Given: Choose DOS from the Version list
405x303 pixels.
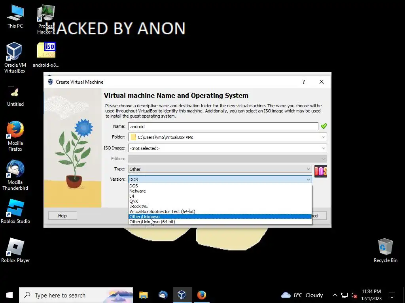Looking at the screenshot, I should 220,186.
